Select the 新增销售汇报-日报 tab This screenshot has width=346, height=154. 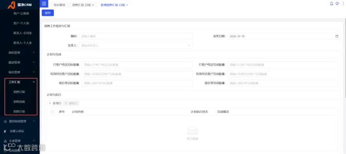[113, 5]
